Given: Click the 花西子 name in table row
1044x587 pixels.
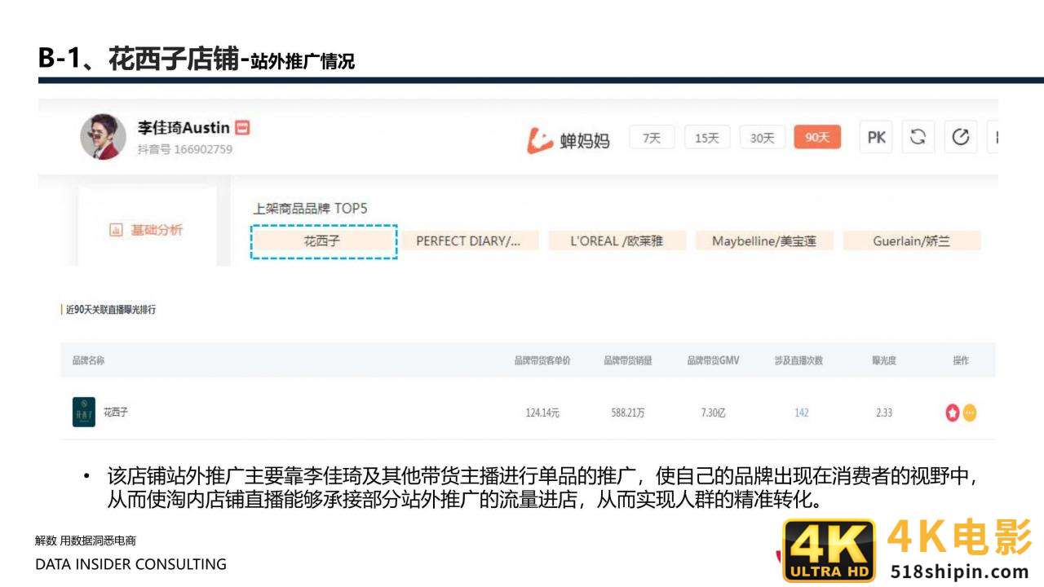Looking at the screenshot, I should tap(116, 413).
